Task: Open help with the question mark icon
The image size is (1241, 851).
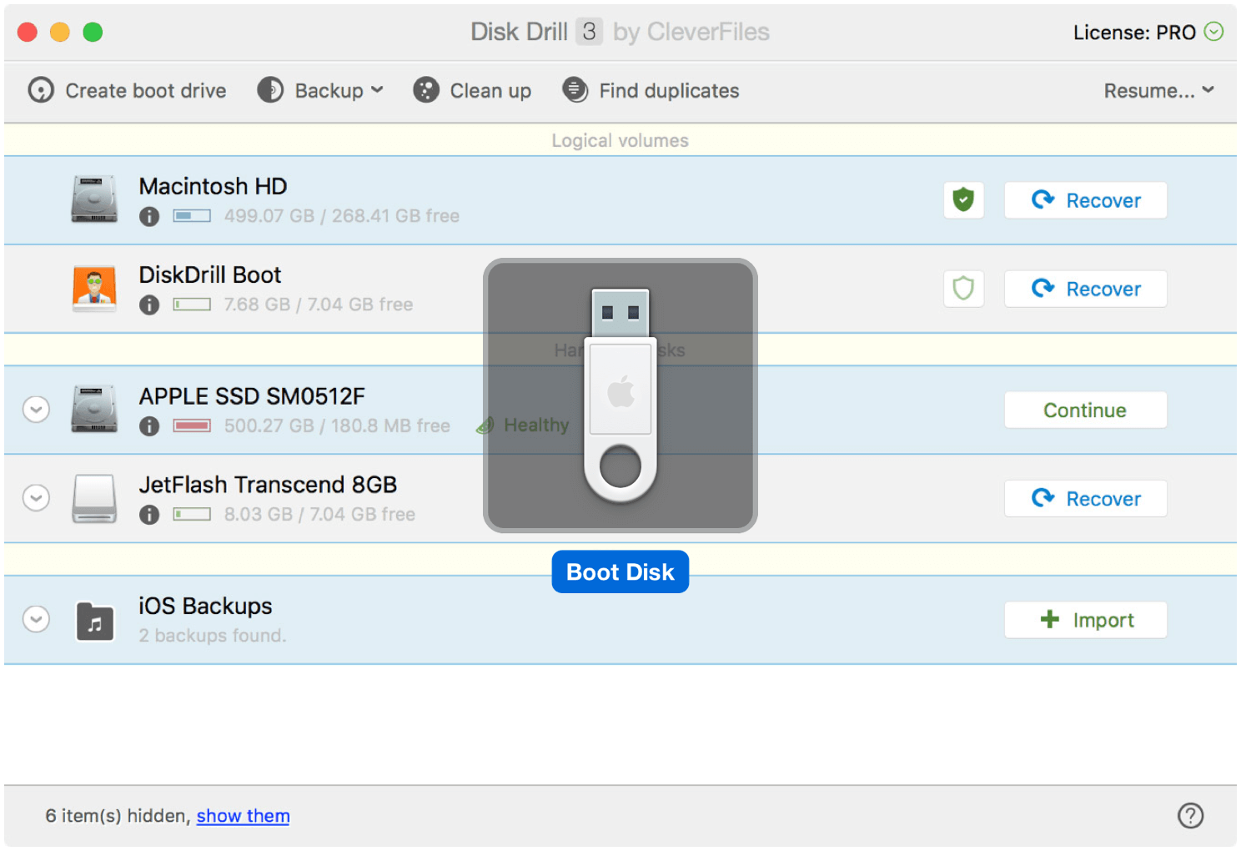Action: pyautogui.click(x=1190, y=815)
